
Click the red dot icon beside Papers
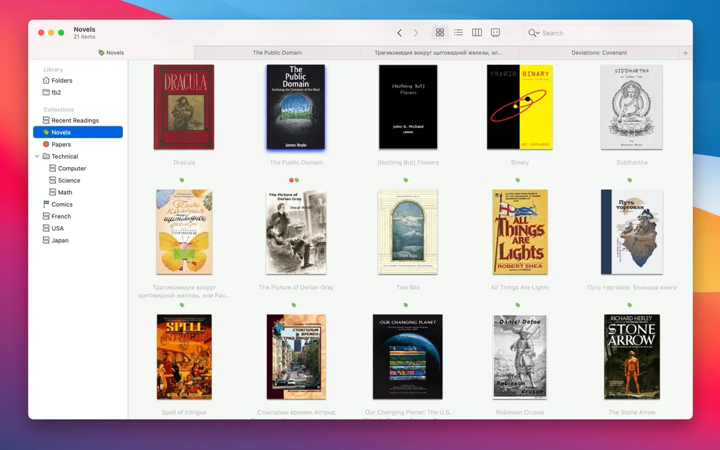tap(48, 144)
